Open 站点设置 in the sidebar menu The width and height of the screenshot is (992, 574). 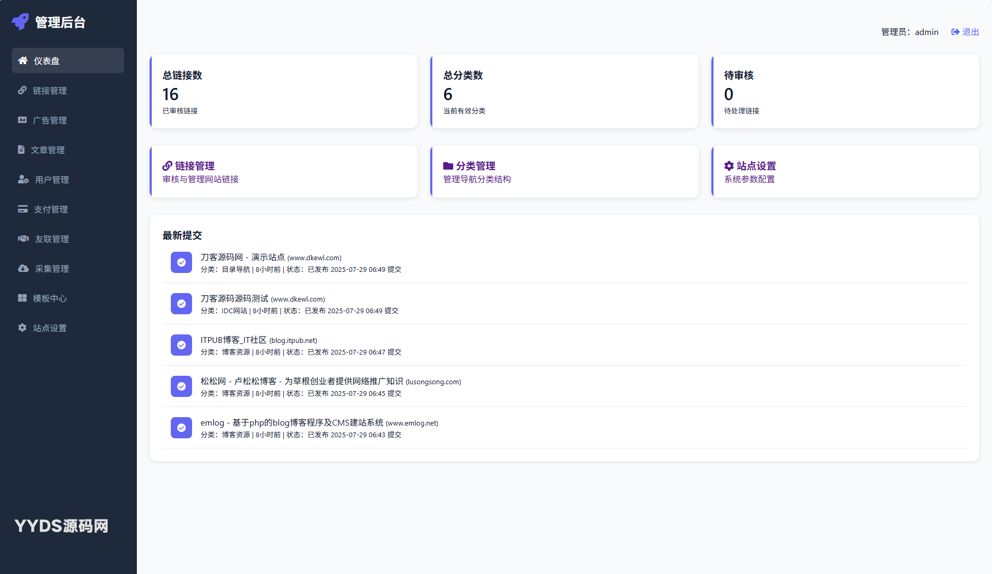[x=49, y=328]
